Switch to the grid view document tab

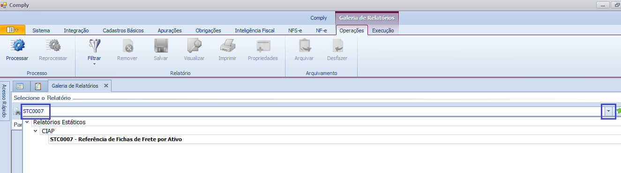tap(20, 86)
